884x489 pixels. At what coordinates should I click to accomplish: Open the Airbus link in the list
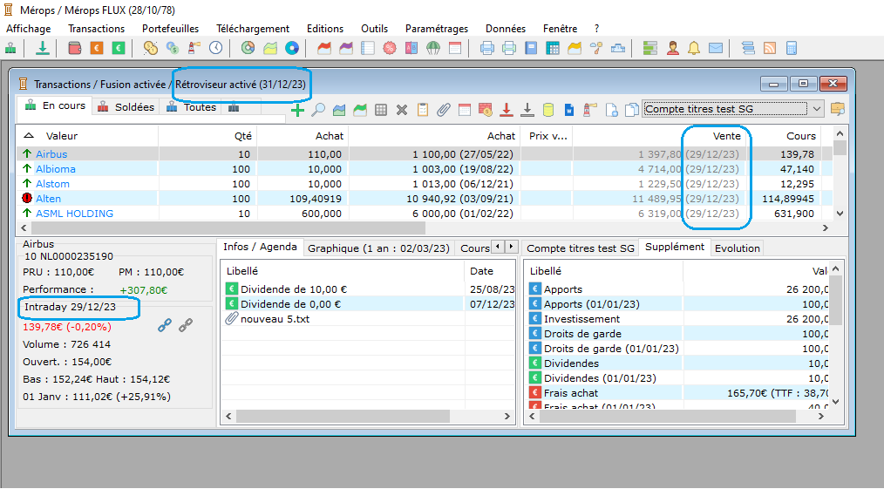point(51,153)
